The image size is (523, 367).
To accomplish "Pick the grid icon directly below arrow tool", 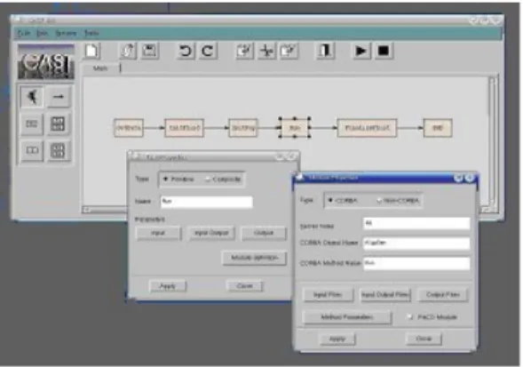I will point(59,124).
